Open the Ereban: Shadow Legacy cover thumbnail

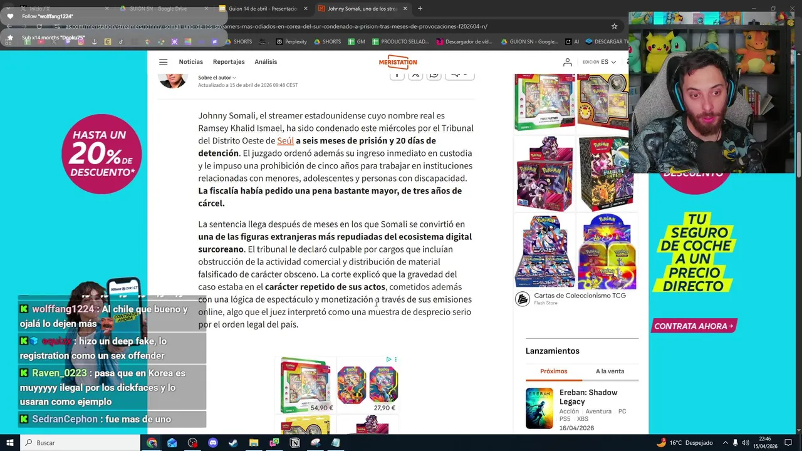point(539,408)
